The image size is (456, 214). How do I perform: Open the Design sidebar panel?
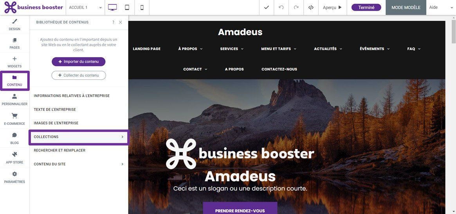coord(14,25)
